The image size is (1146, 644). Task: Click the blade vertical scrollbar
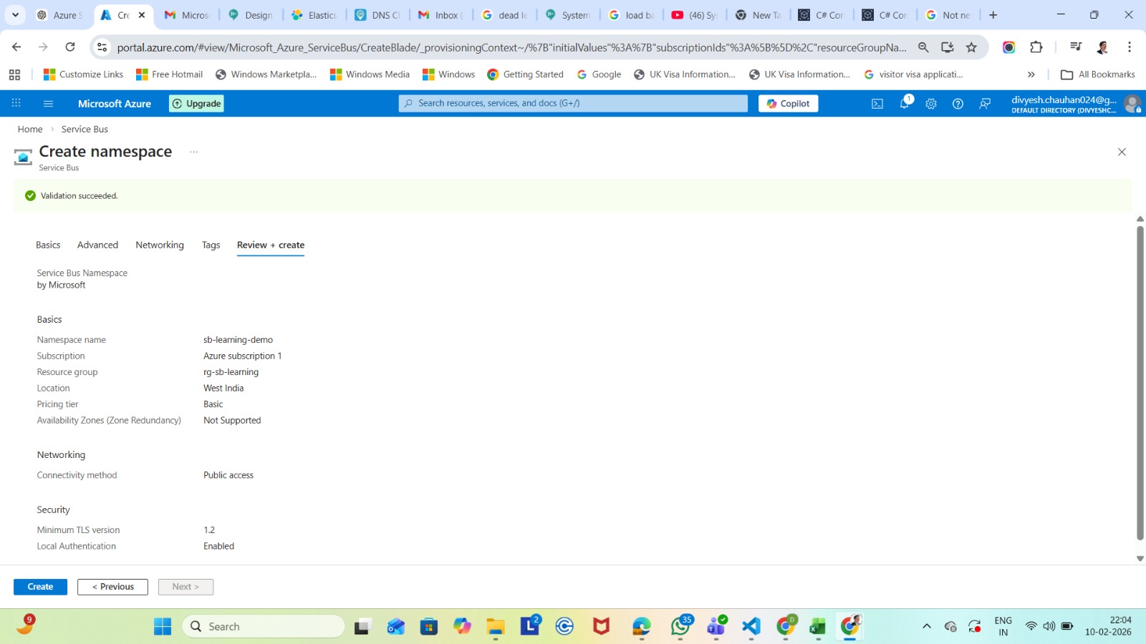[x=1140, y=383]
